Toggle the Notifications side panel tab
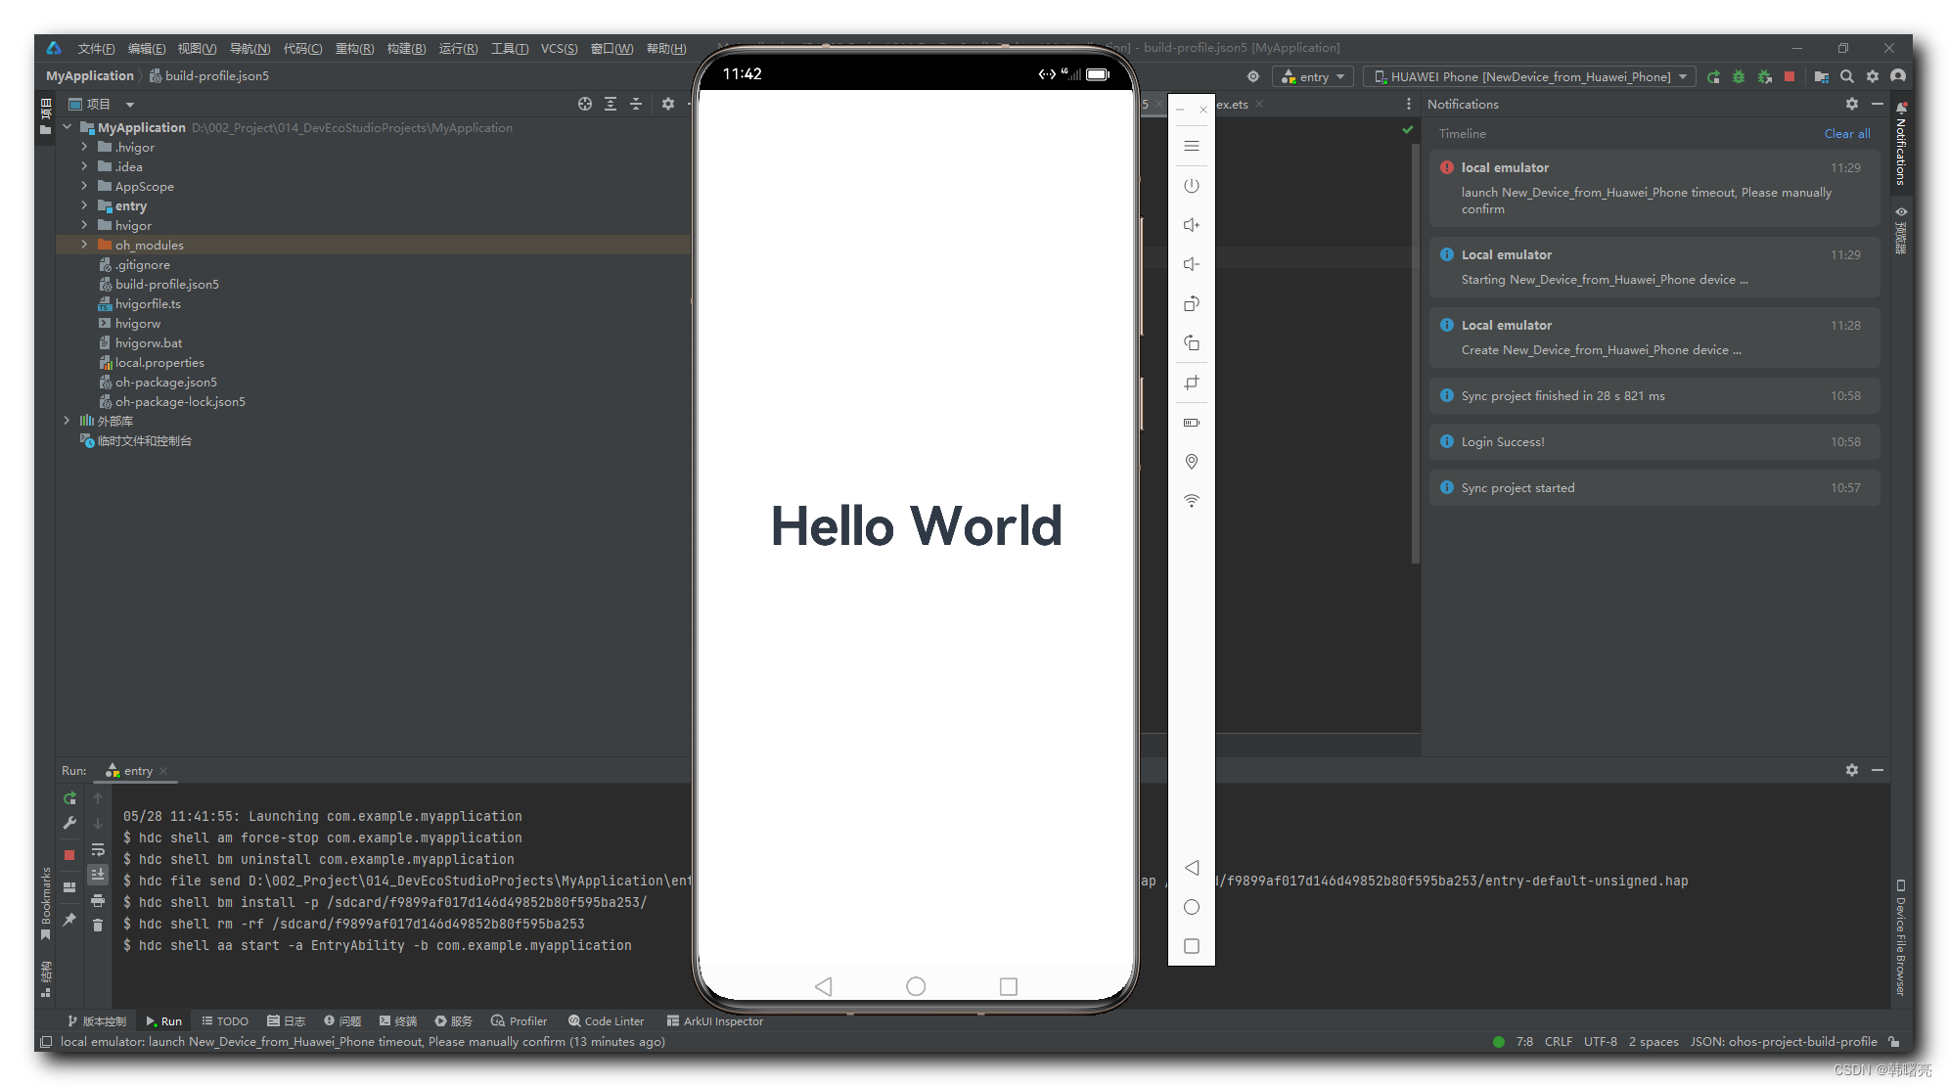The image size is (1947, 1086). (1901, 145)
